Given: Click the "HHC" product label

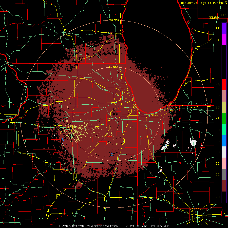Looking at the screenshot, I should pyautogui.click(x=222, y=15).
